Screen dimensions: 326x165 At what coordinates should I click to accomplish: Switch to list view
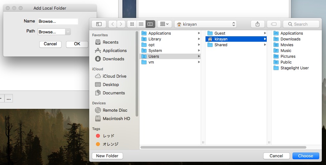coord(141,24)
